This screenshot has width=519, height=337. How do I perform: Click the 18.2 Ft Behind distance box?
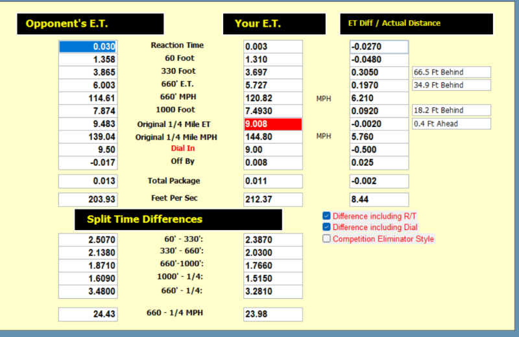tap(452, 110)
